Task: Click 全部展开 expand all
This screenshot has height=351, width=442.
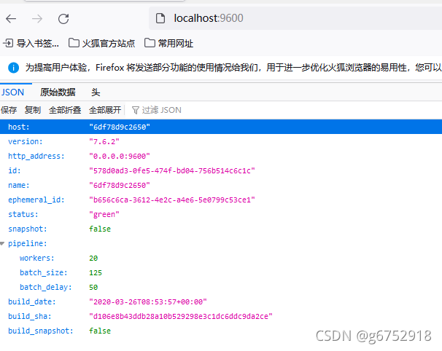Action: [x=105, y=110]
